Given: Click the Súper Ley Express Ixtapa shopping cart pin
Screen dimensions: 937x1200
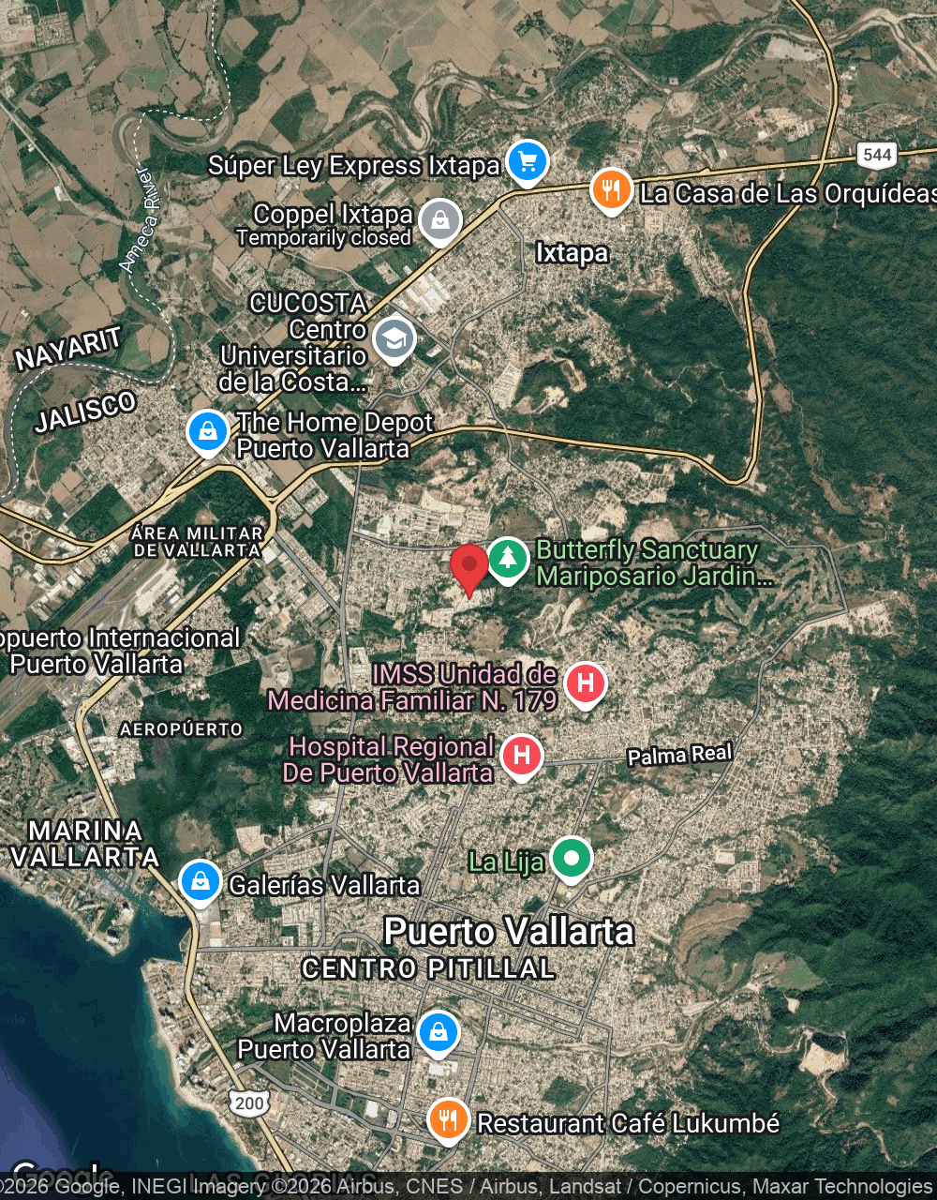Looking at the screenshot, I should (528, 163).
